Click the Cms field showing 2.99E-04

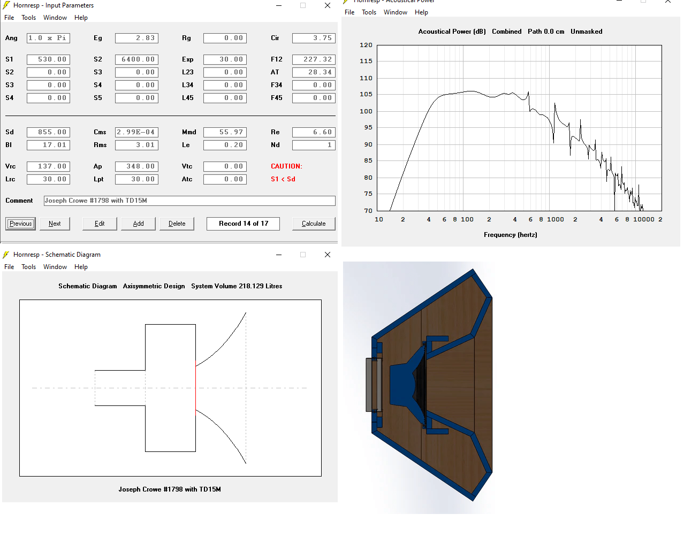(x=136, y=132)
